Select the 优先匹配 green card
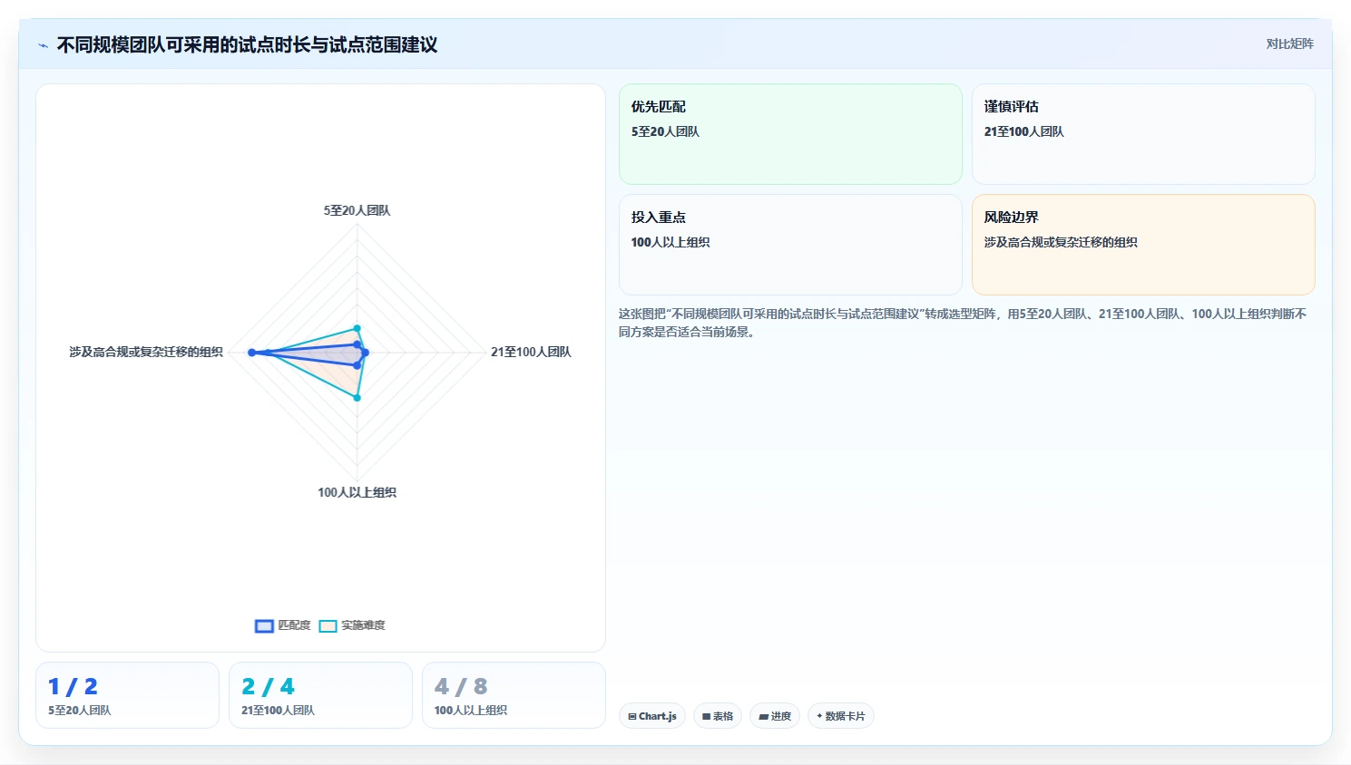This screenshot has width=1351, height=765. [790, 134]
